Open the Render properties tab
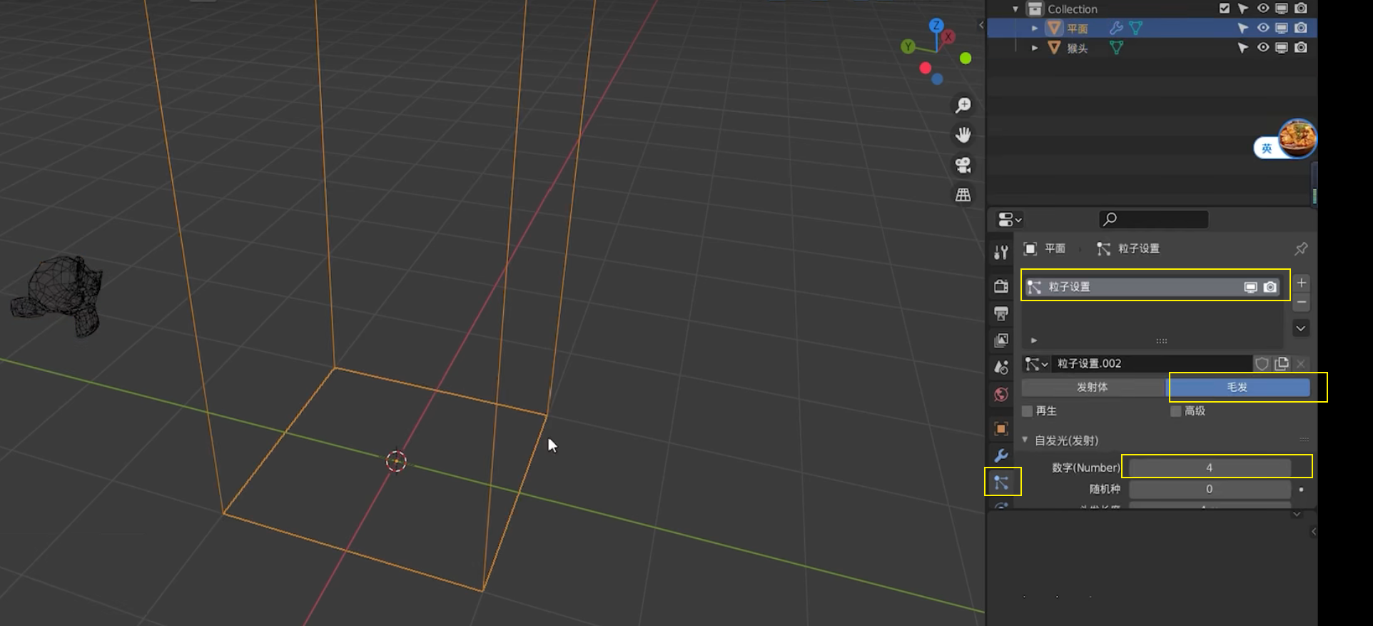 point(1001,286)
